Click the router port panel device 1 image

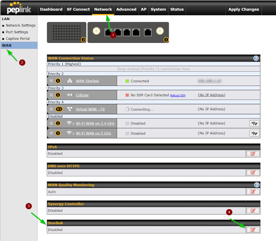coord(128,33)
